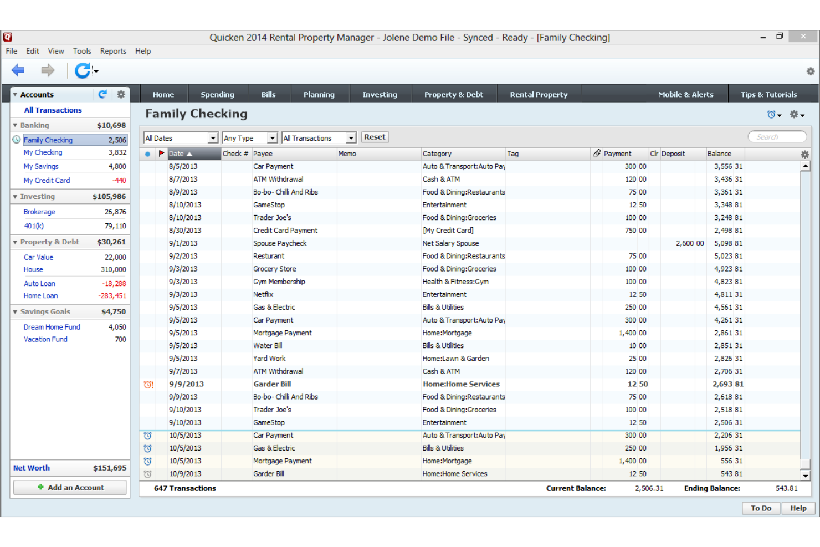Open the All Dates filter dropdown

tap(213, 137)
